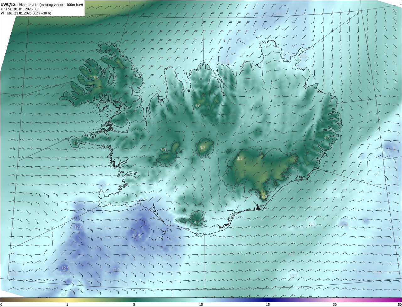
Task: Select the 9.7 label near the bottom edge
Action: [x=63, y=294]
